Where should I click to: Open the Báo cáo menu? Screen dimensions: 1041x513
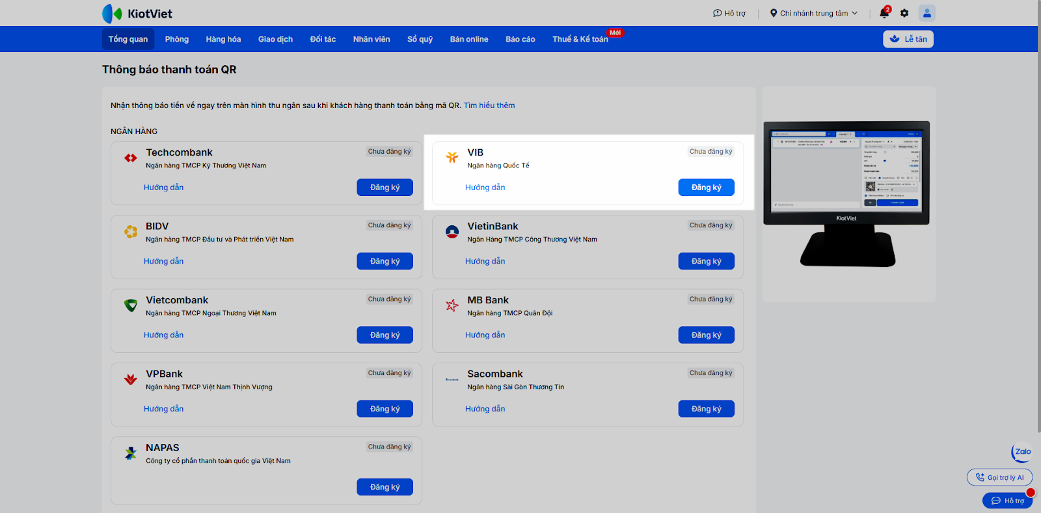pos(520,39)
